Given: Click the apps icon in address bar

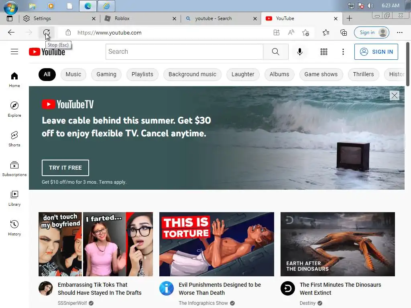Looking at the screenshot, I should (x=277, y=32).
